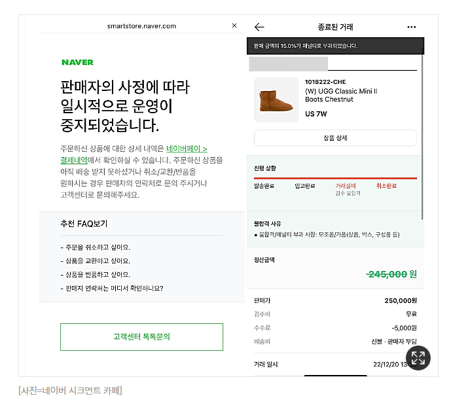Screen dimensions: 449x411
Task: Click the 고객센터 톡톡문의 button
Action: click(x=141, y=337)
